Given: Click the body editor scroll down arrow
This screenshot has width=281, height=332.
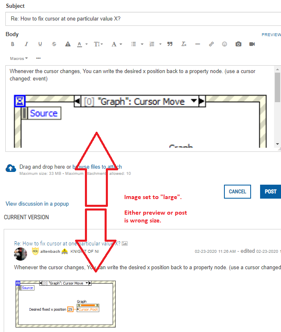Looking at the screenshot, I should (277, 144).
